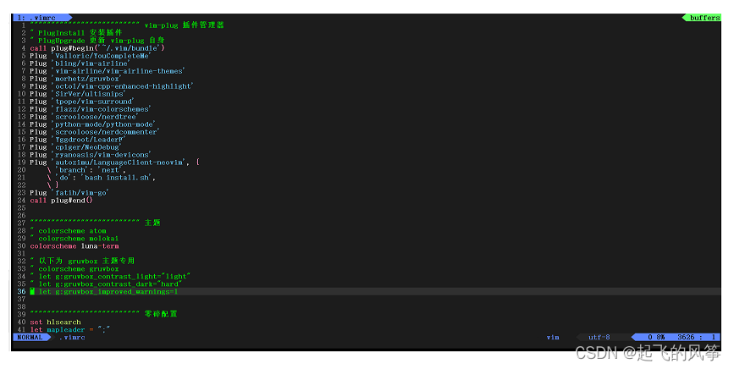Click the utf-8 encoding status segment
The height and width of the screenshot is (369, 734).
[599, 337]
